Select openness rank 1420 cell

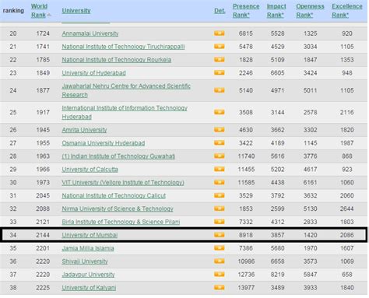coord(311,235)
